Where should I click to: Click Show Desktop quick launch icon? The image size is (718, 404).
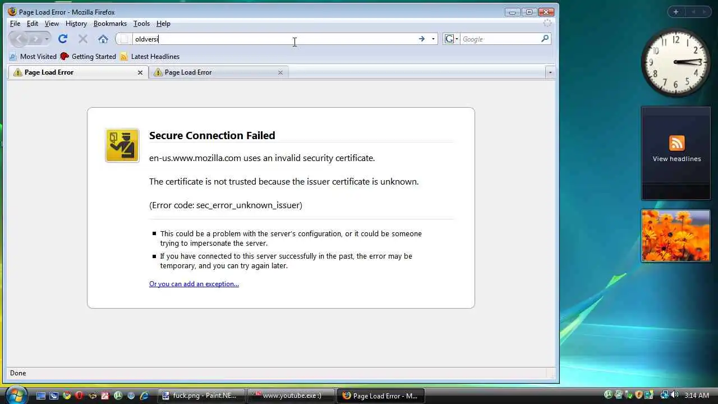(x=41, y=396)
